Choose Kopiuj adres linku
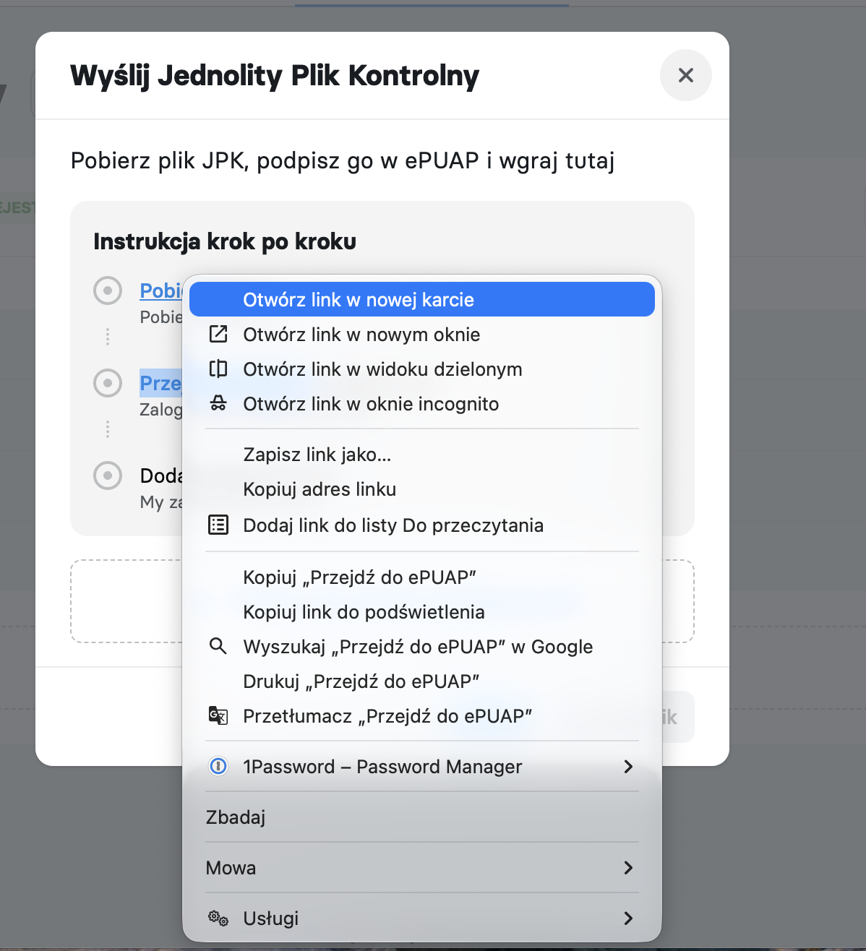 (422, 489)
